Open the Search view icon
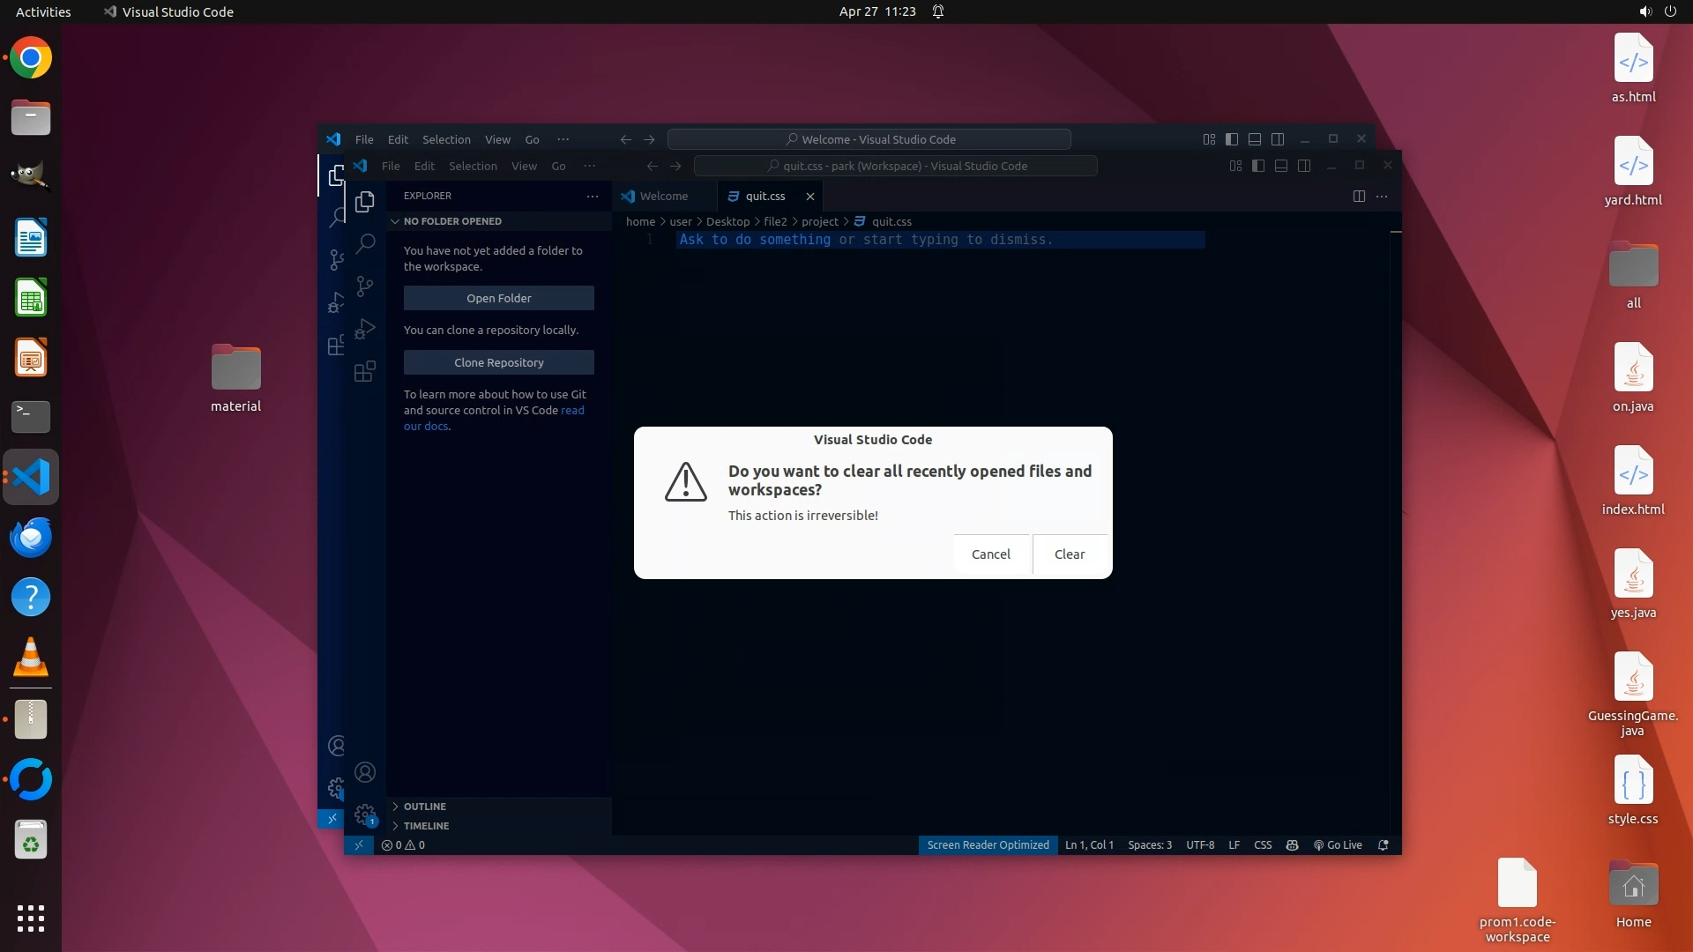Image resolution: width=1693 pixels, height=952 pixels. coord(365,243)
